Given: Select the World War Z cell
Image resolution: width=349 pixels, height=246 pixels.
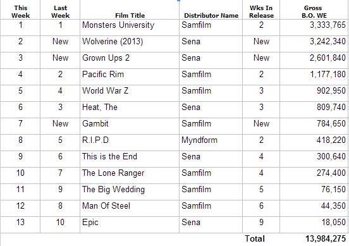Looking at the screenshot, I should tap(130, 94).
